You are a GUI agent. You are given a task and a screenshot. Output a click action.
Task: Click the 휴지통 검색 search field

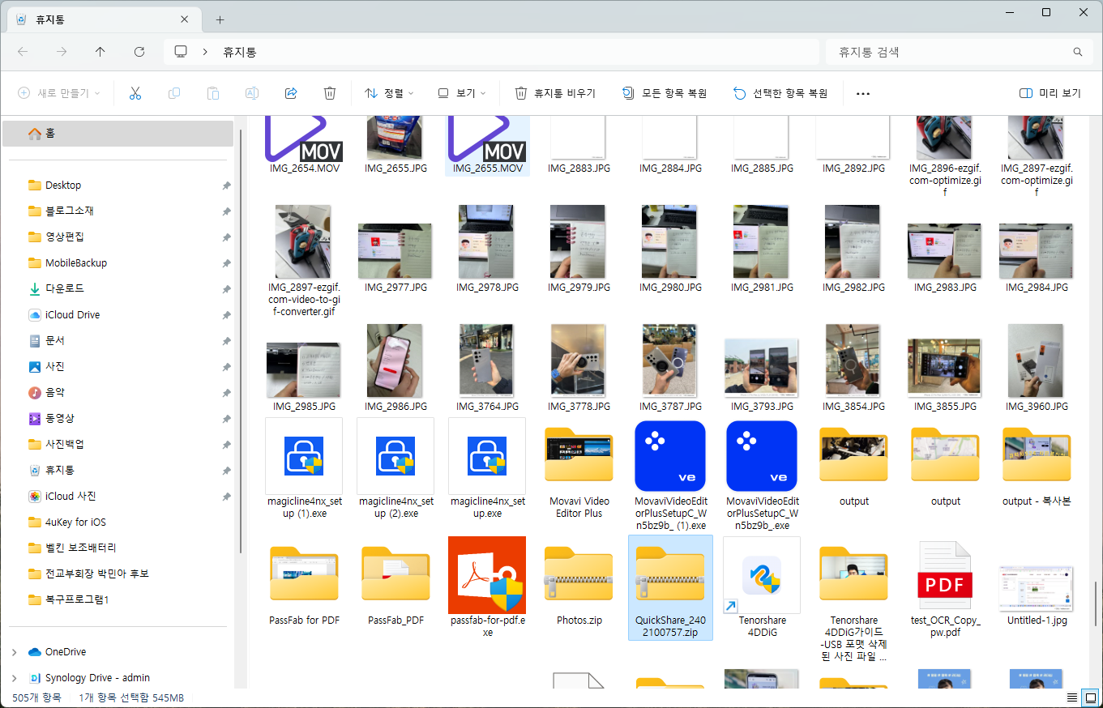(959, 52)
